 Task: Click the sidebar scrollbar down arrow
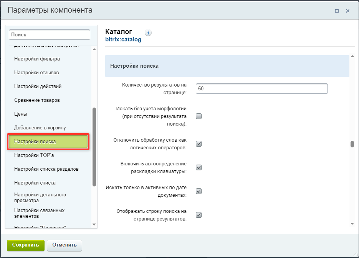94,224
